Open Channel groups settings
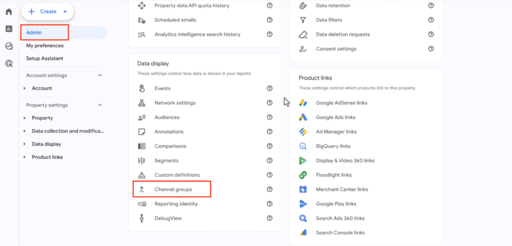Viewport: 512px width, 246px height. pos(173,189)
